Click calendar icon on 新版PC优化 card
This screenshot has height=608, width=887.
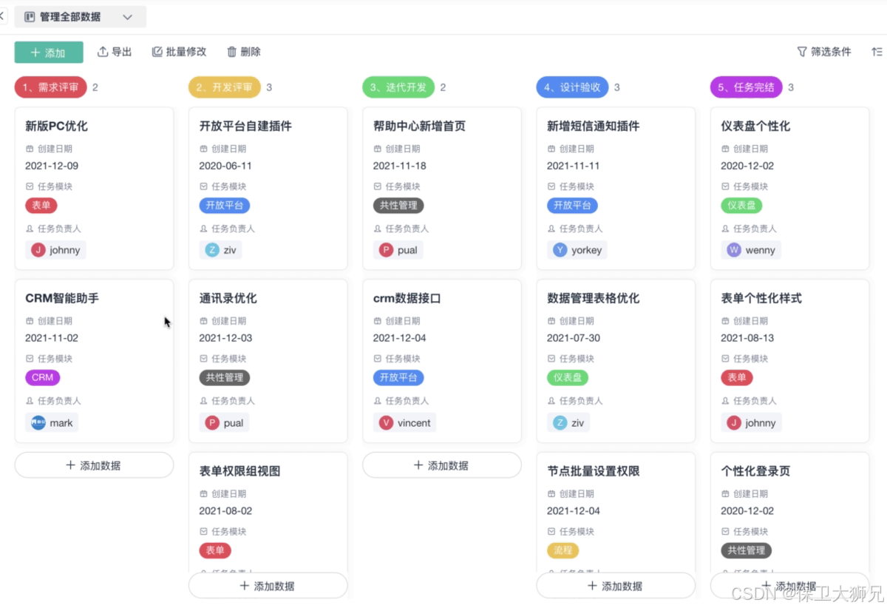(x=30, y=149)
